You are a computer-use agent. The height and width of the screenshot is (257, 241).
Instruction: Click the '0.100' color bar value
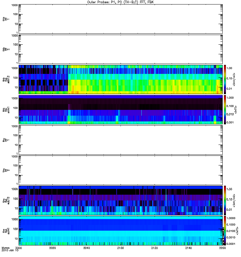pos(230,106)
